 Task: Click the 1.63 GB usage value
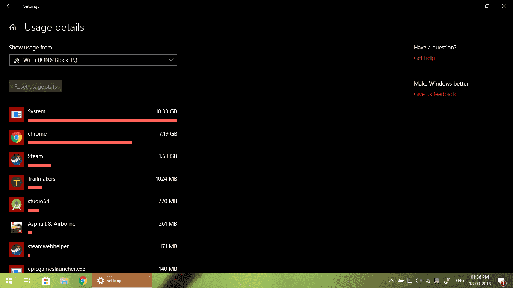168,156
